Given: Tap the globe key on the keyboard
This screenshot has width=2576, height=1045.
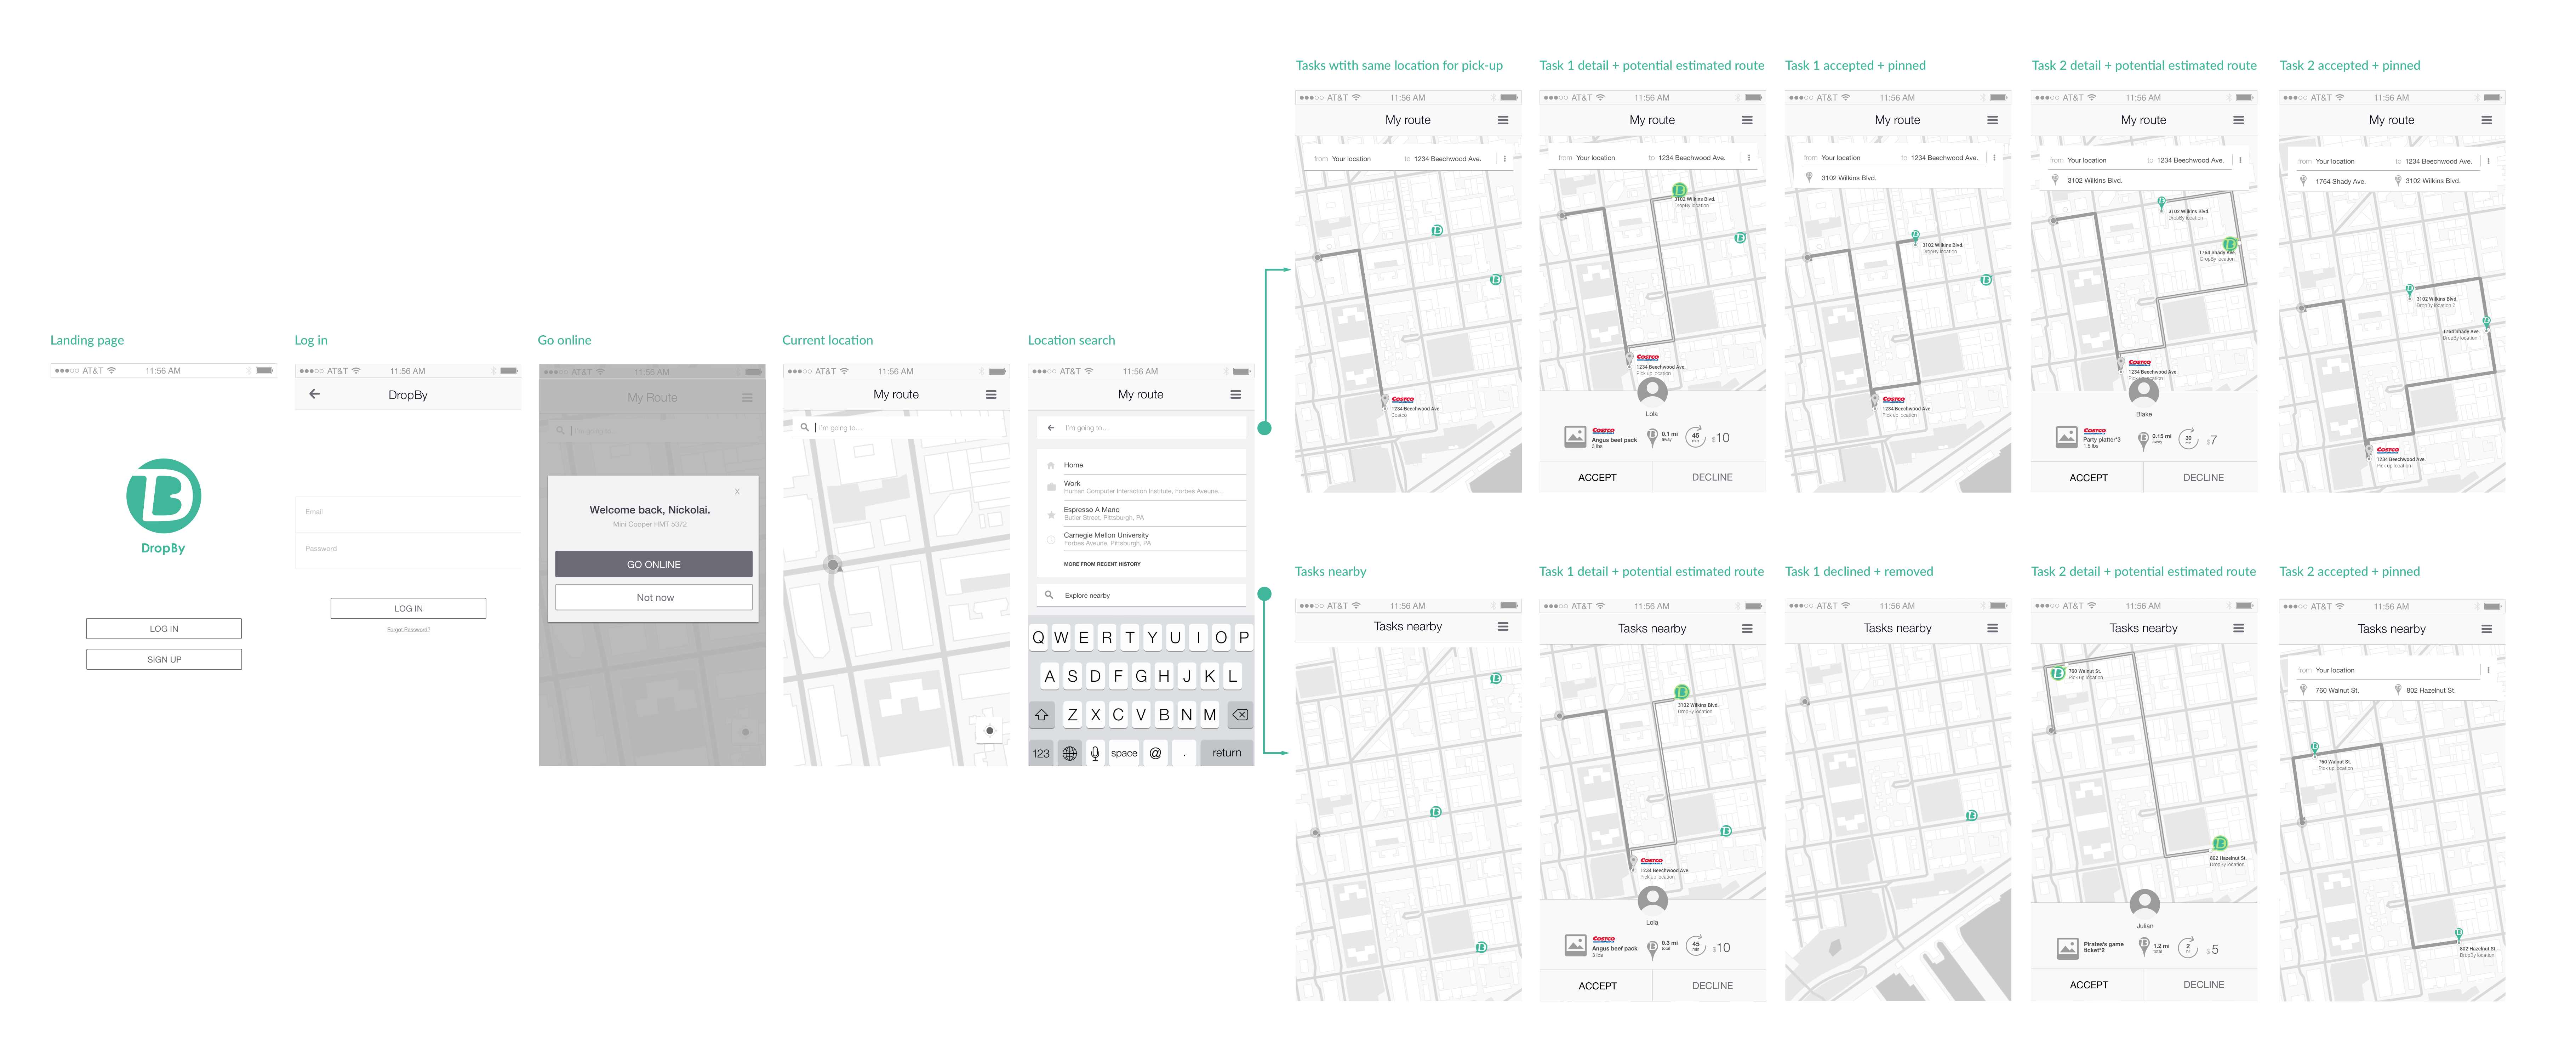Looking at the screenshot, I should pos(1070,753).
